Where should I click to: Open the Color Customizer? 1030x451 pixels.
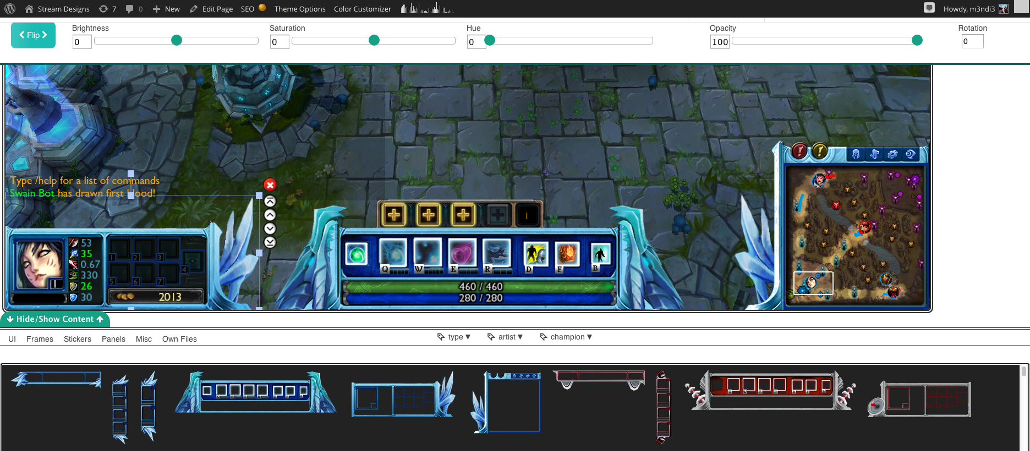(363, 9)
